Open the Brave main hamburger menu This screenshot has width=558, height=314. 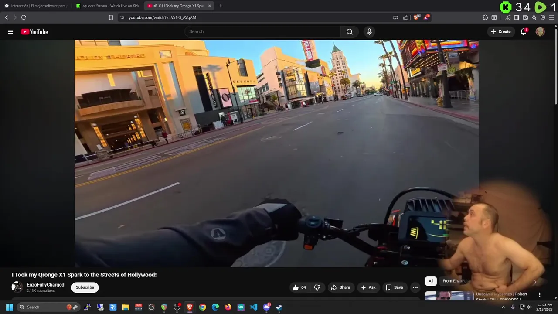click(552, 17)
